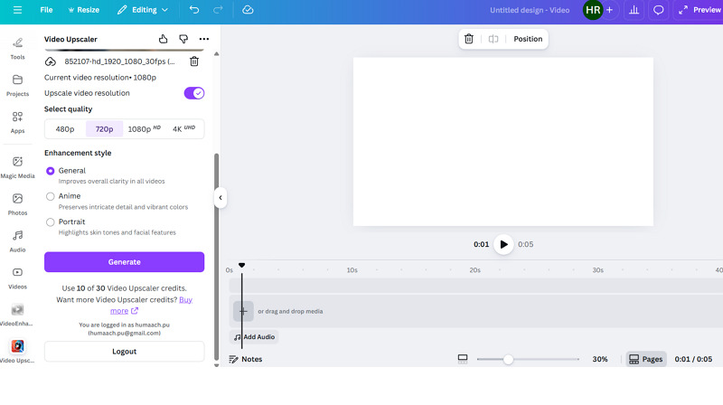Open the Magic Media sidebar app

point(17,166)
